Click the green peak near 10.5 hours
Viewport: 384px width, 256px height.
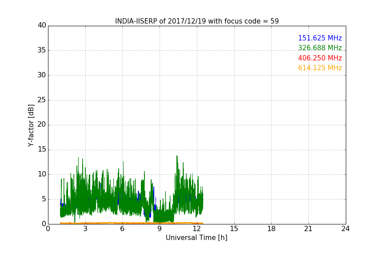[177, 157]
